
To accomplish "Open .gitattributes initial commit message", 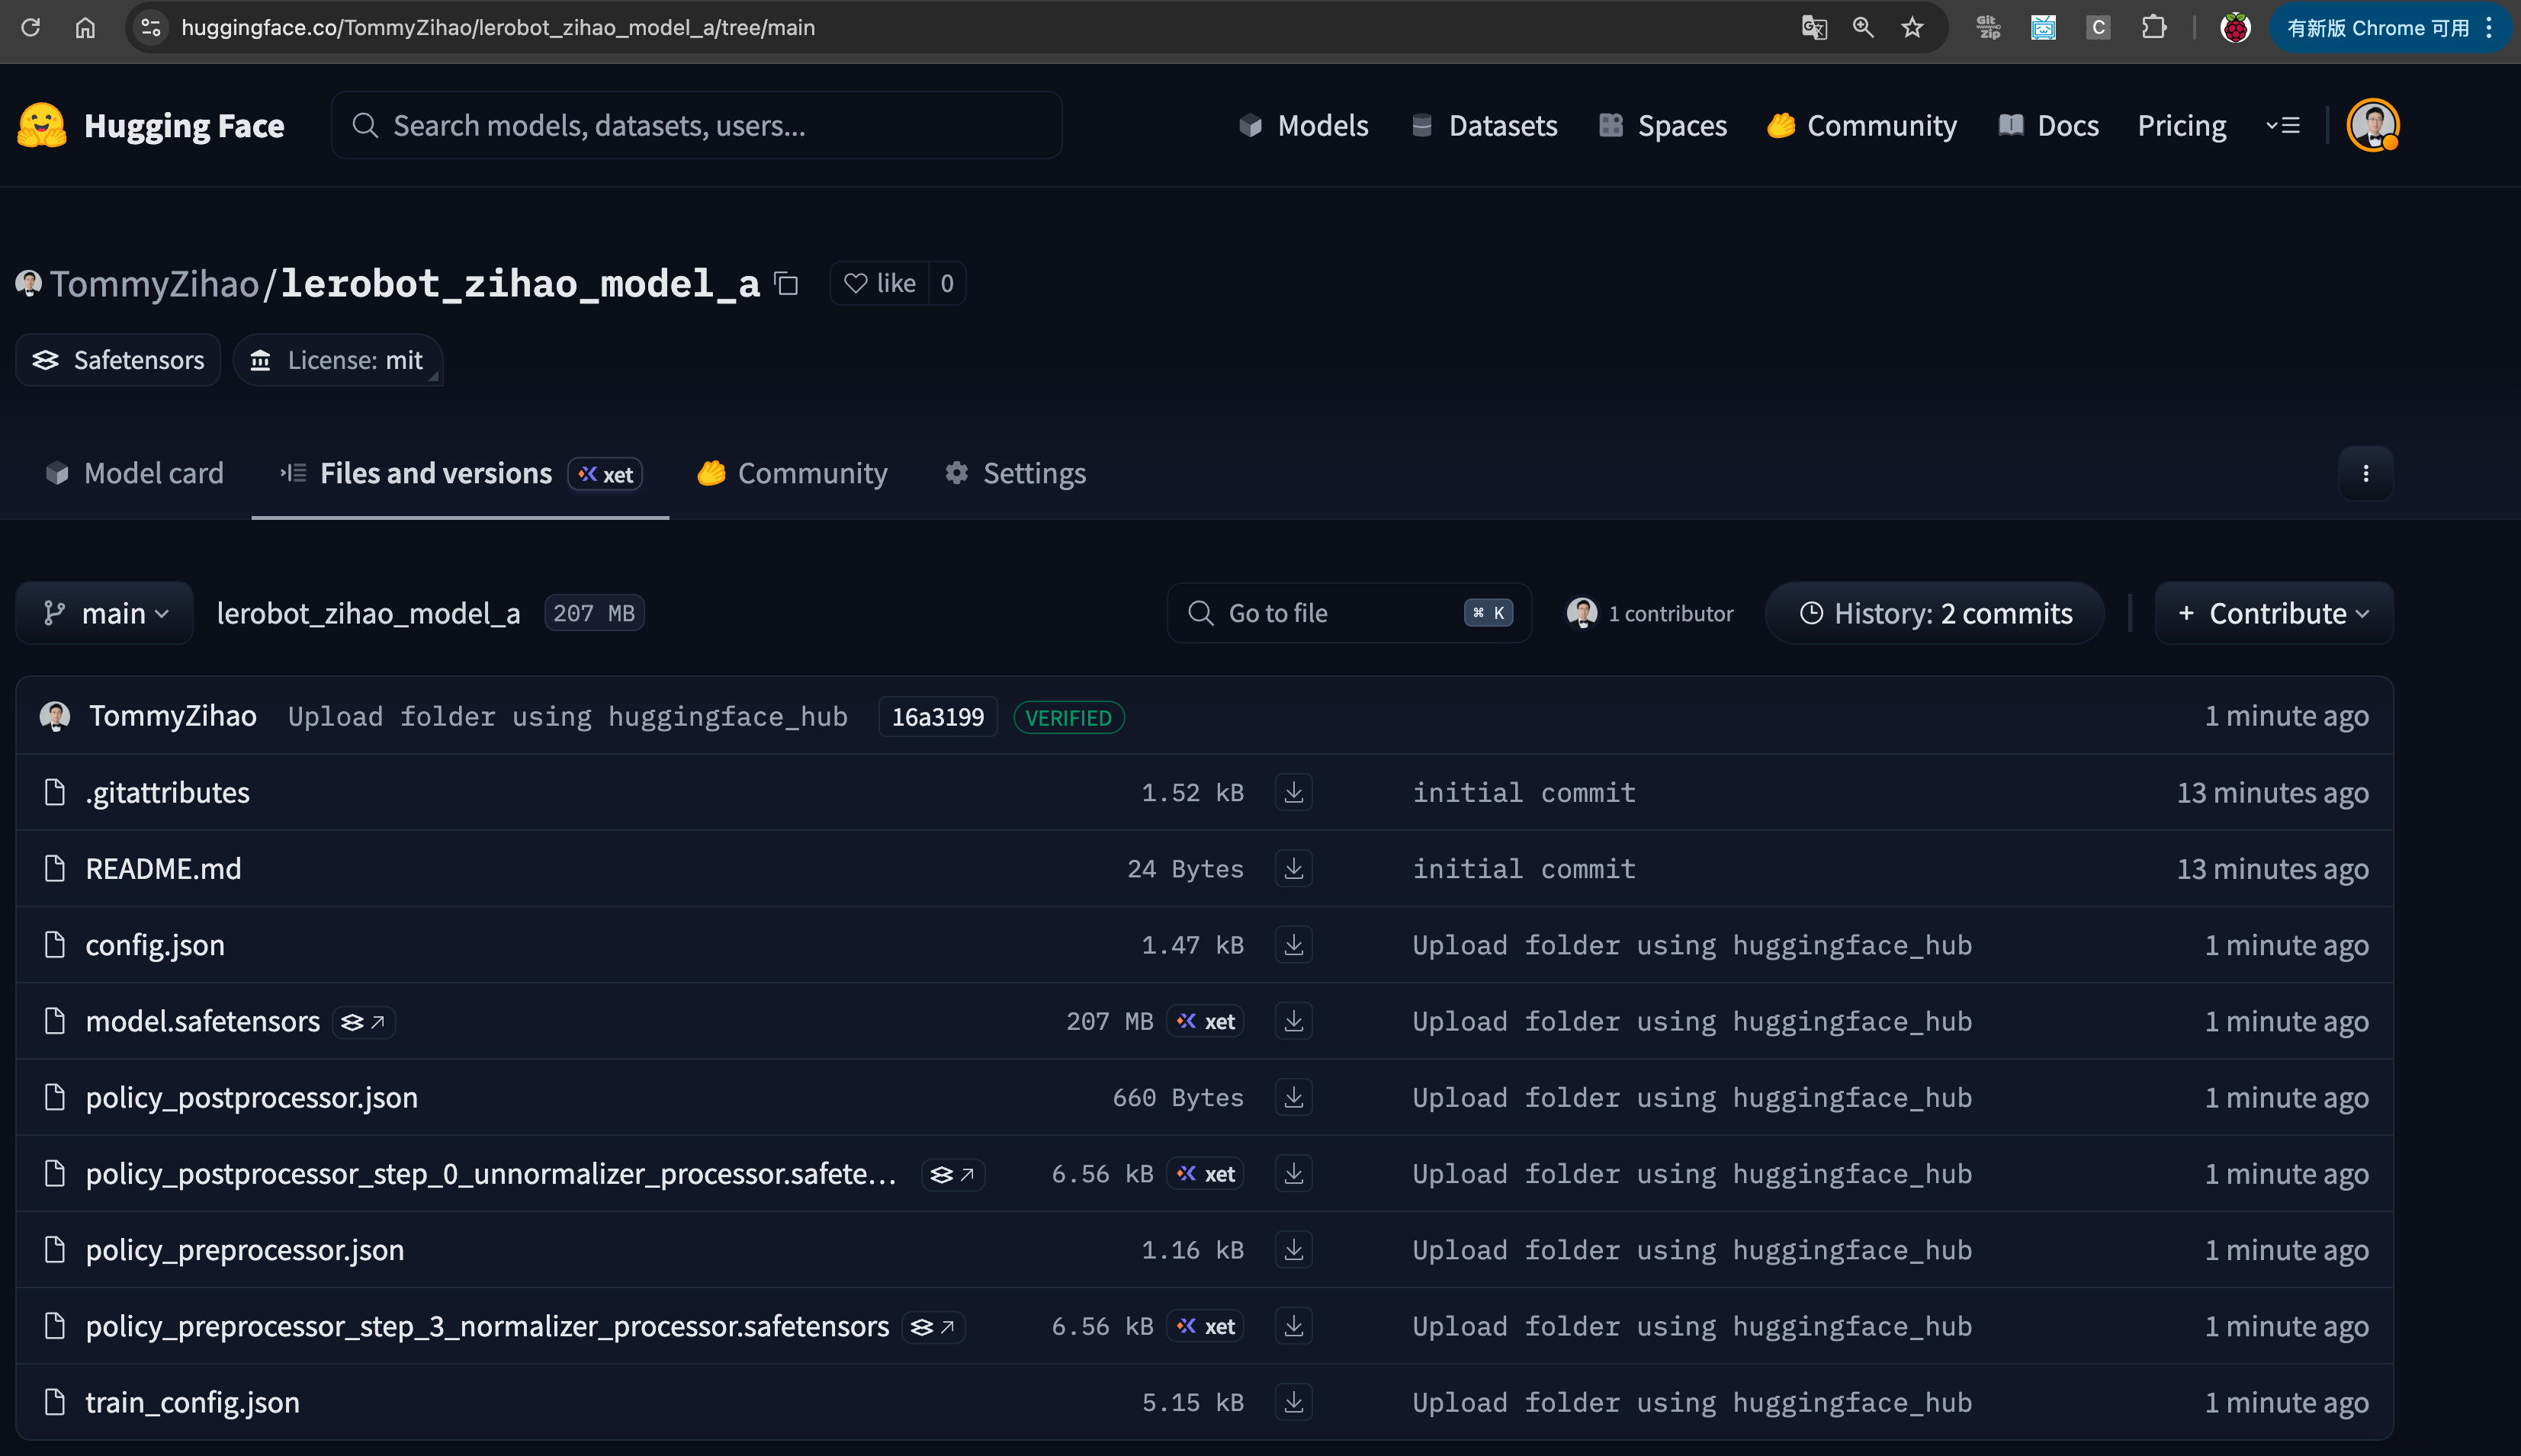I will [x=1524, y=792].
